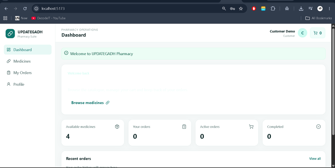Click the Welcome to UPDATEGADH Pharmacy banner text
Viewport: 335px width, 168px height.
[101, 53]
